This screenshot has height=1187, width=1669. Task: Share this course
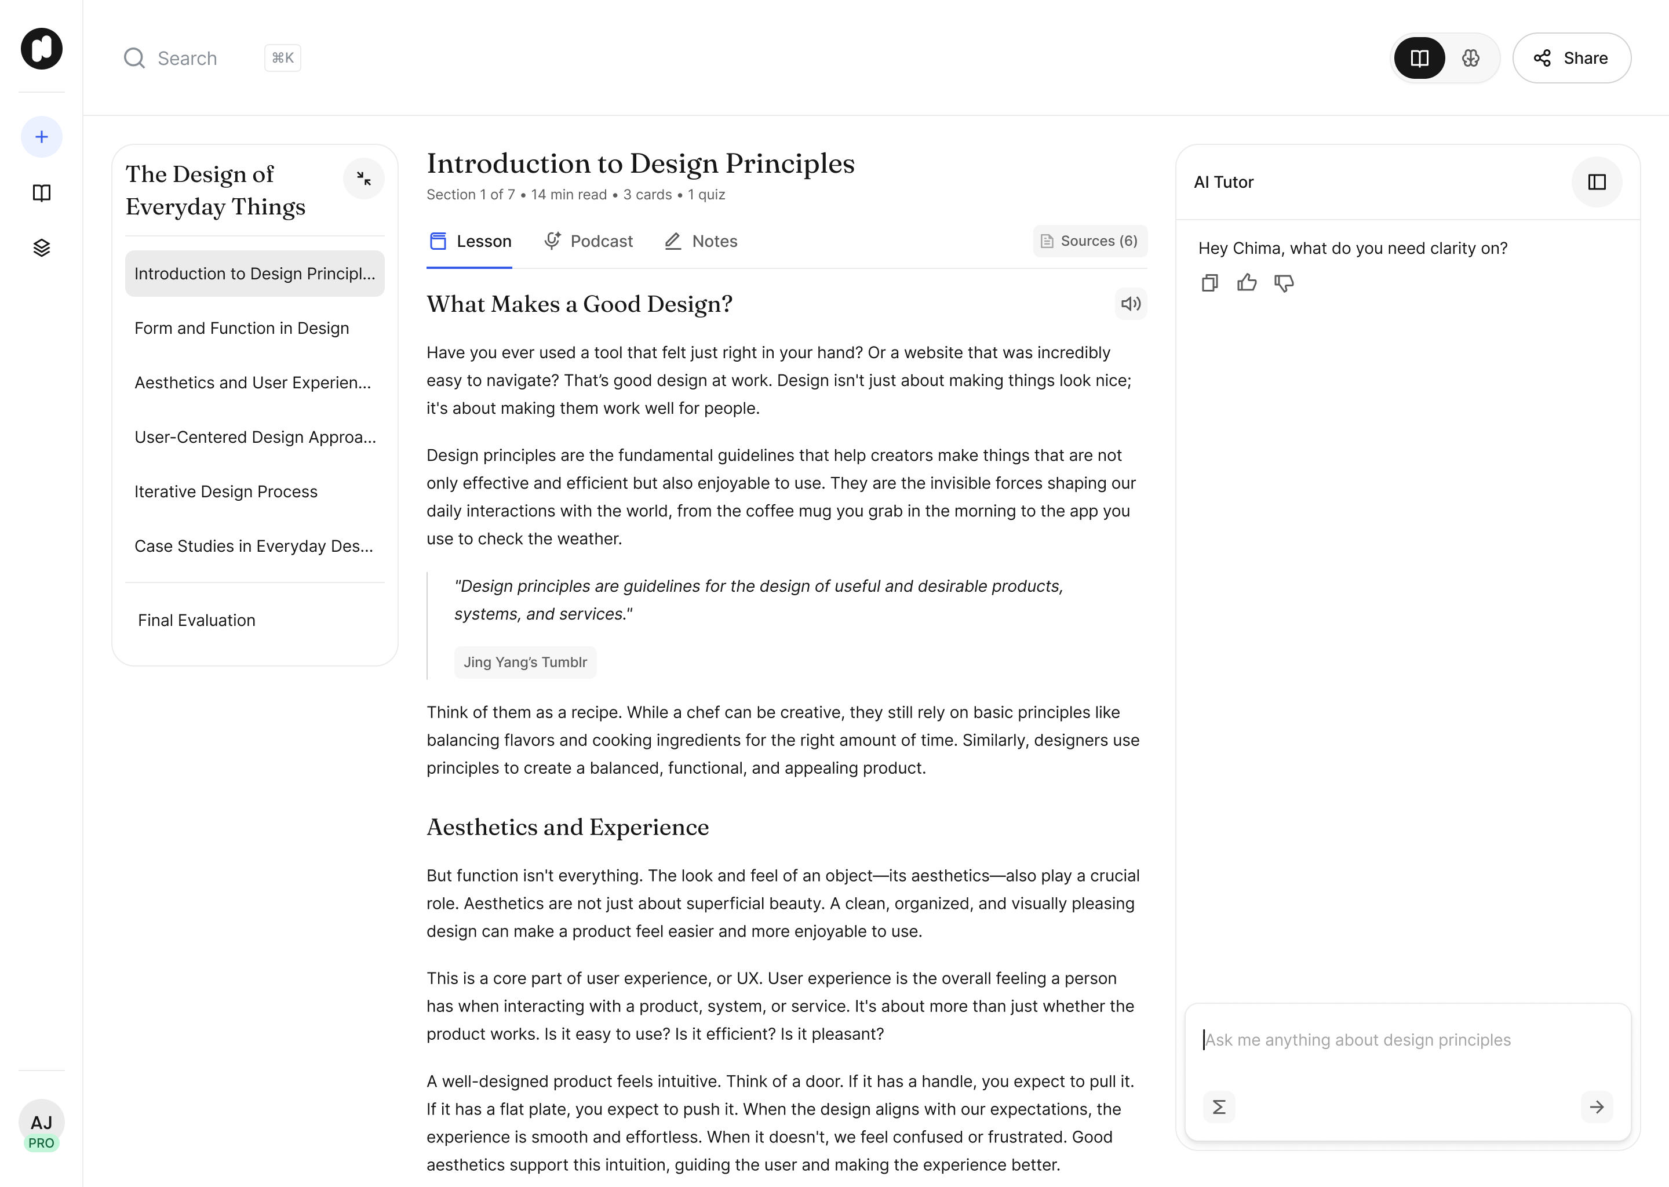coord(1572,59)
